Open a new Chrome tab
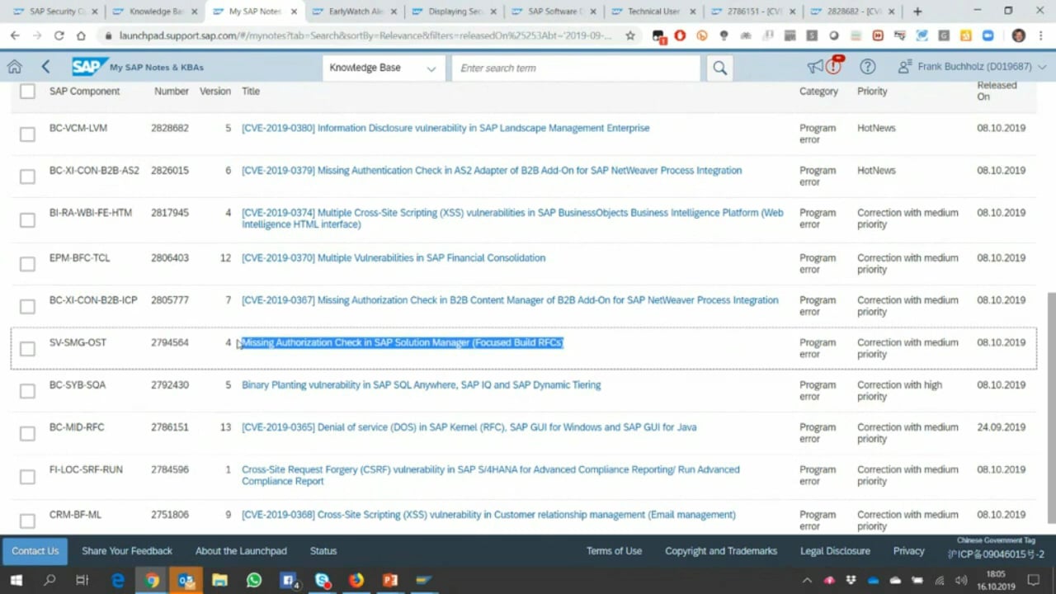Viewport: 1056px width, 594px height. point(917,12)
